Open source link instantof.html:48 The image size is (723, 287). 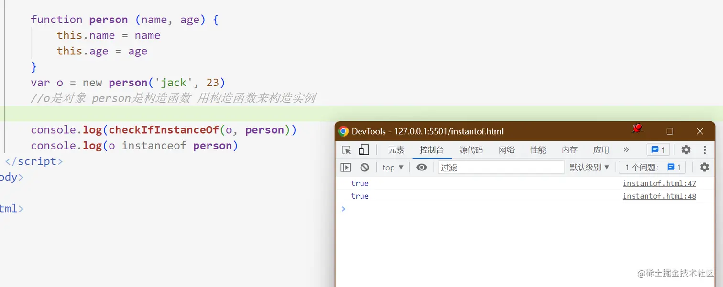[x=659, y=196]
